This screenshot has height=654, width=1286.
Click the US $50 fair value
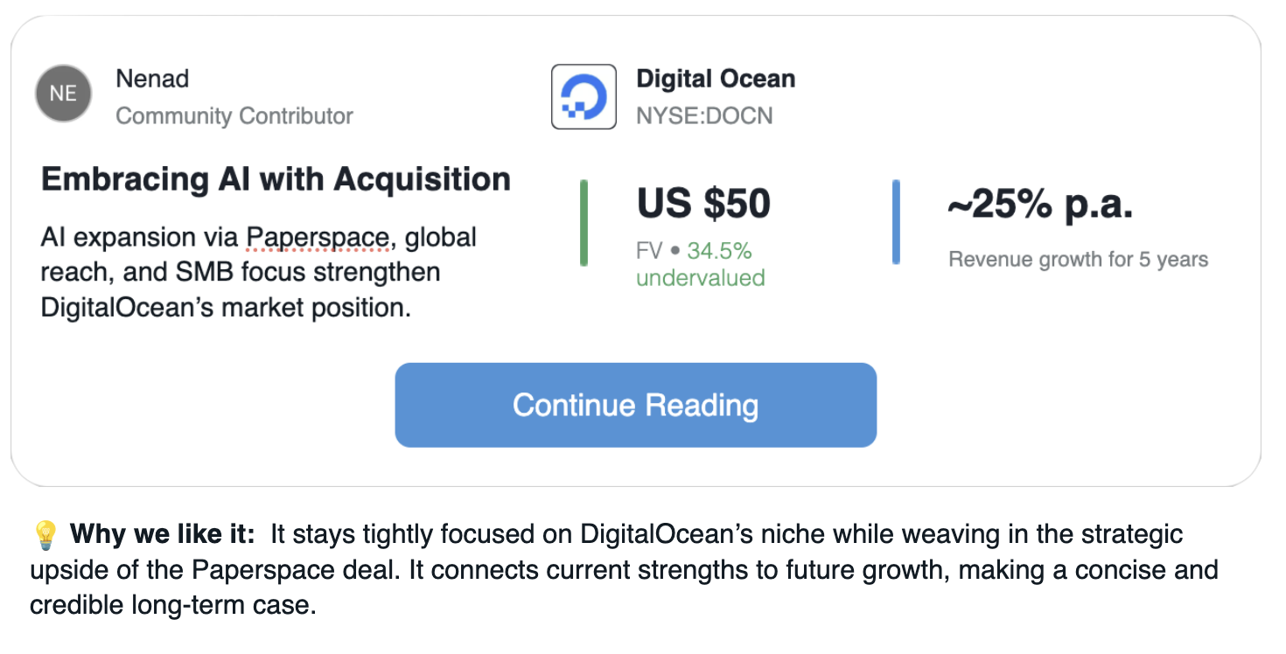[x=703, y=204]
